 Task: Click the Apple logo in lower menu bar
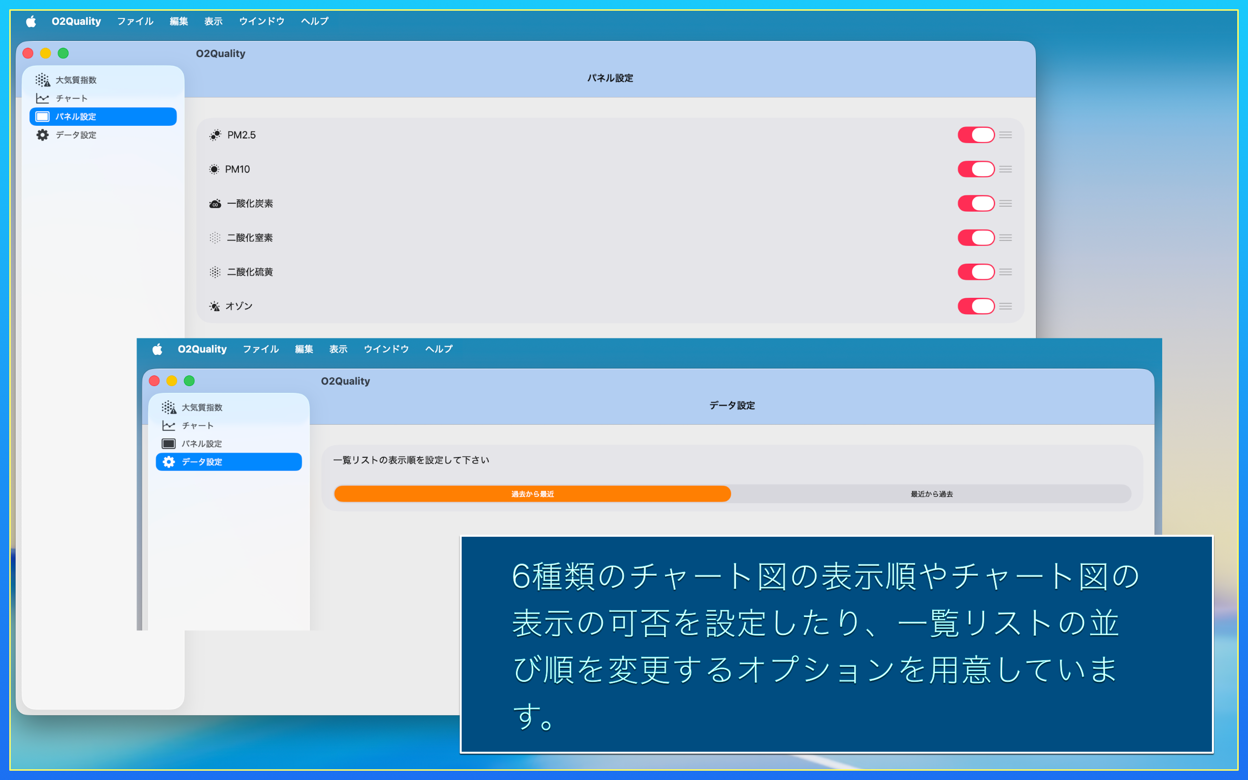[157, 349]
